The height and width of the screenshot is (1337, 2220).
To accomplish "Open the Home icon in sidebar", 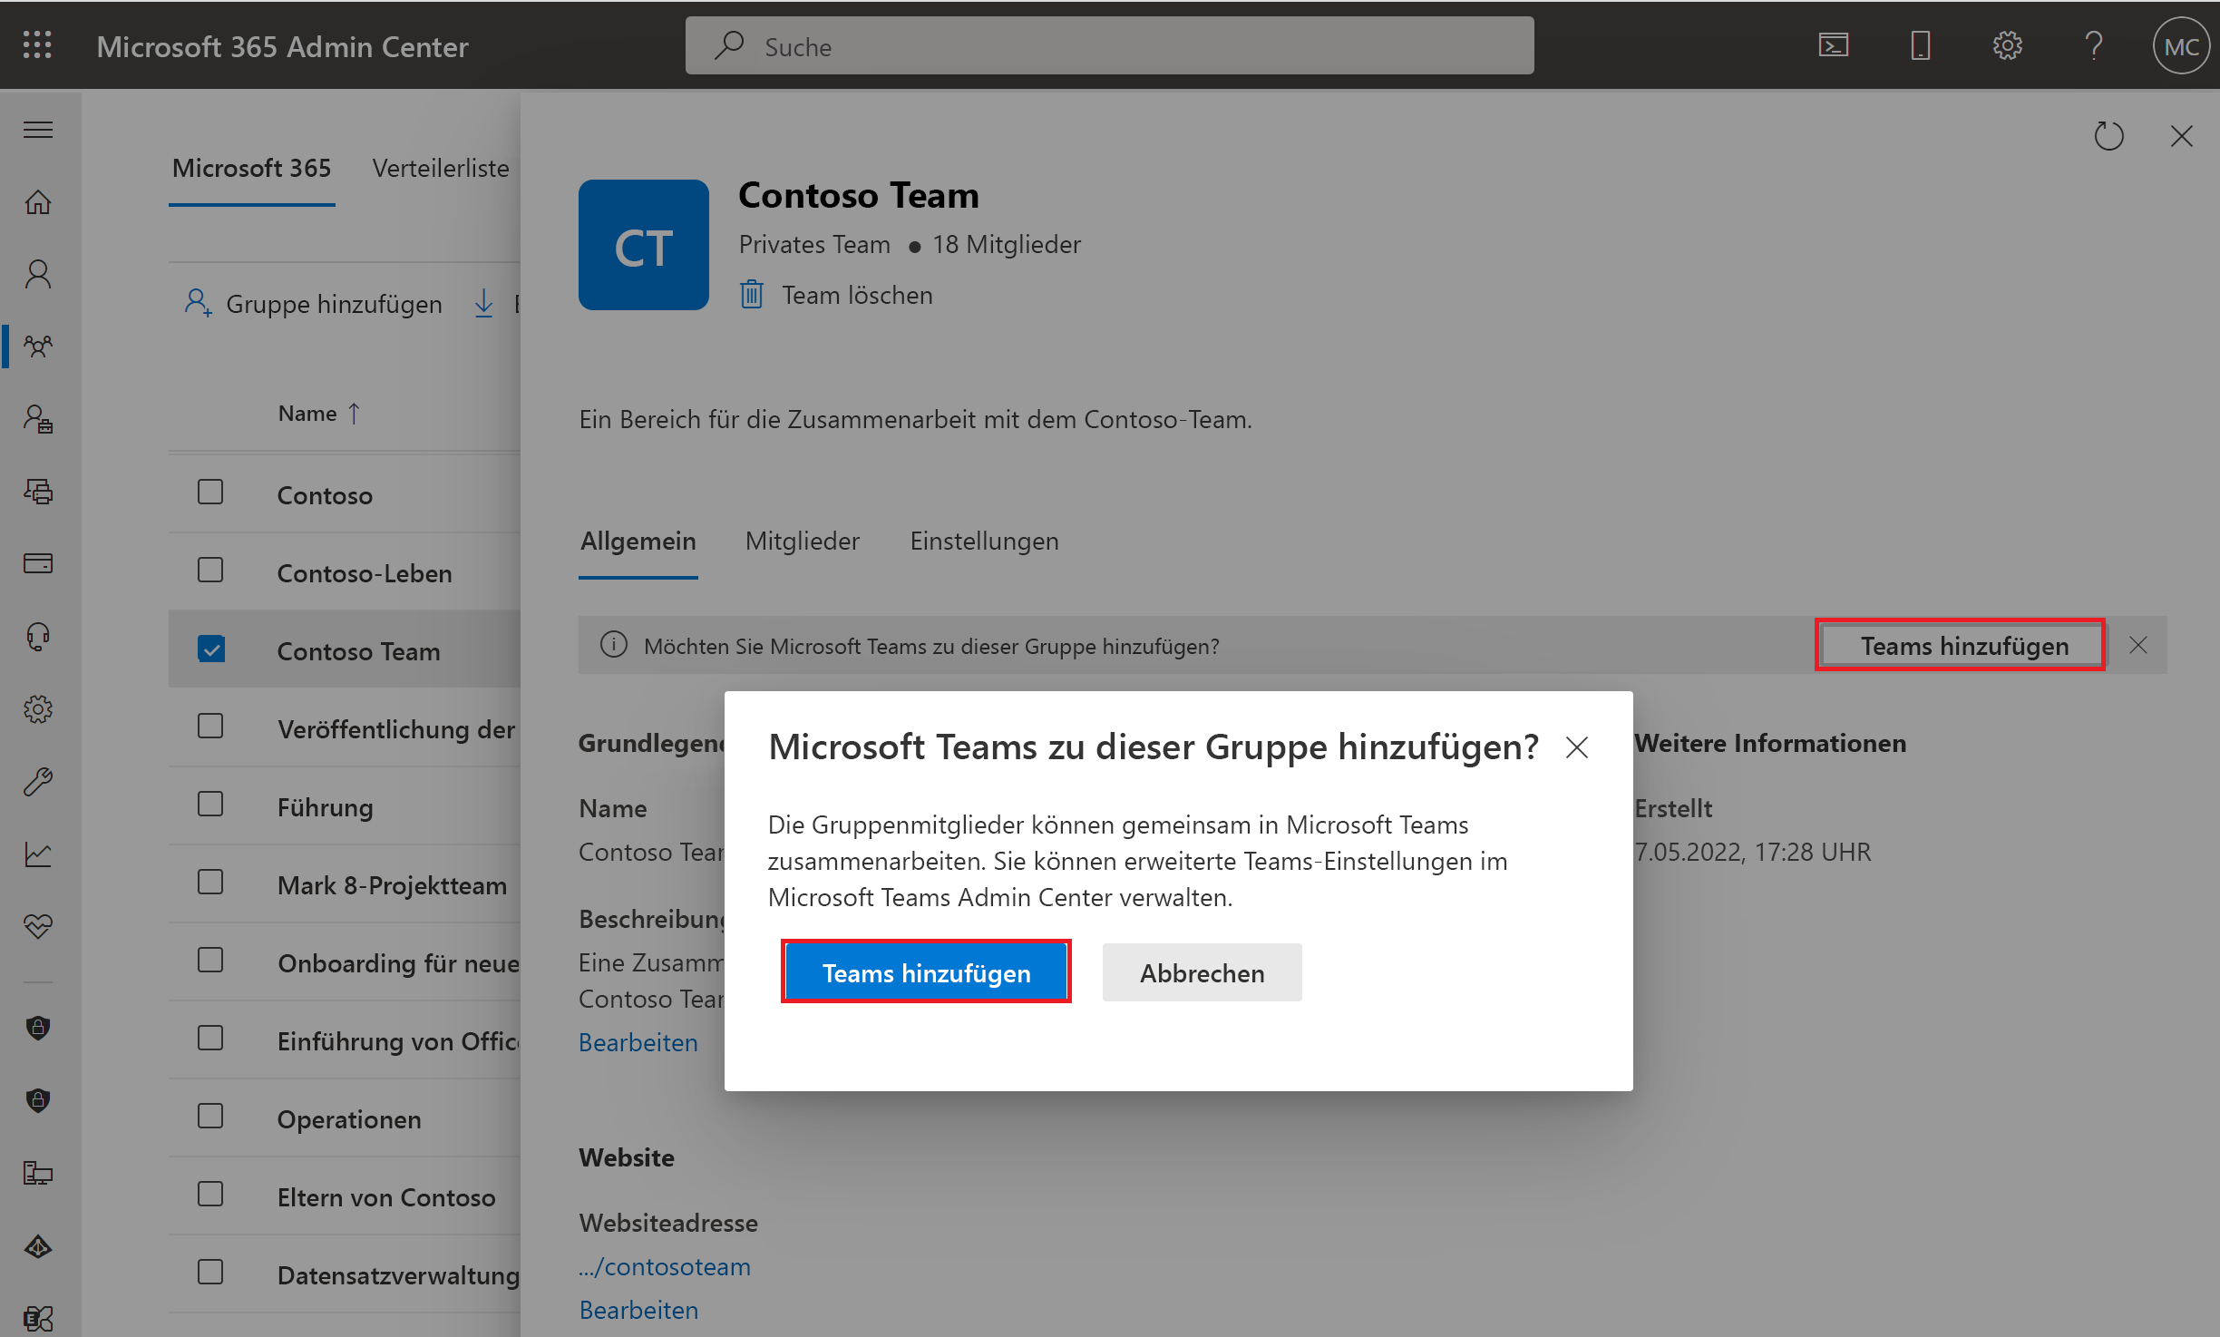I will tap(37, 201).
